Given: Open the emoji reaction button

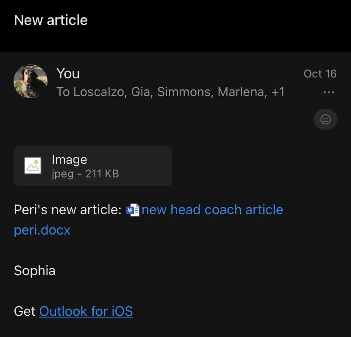Looking at the screenshot, I should click(x=325, y=119).
